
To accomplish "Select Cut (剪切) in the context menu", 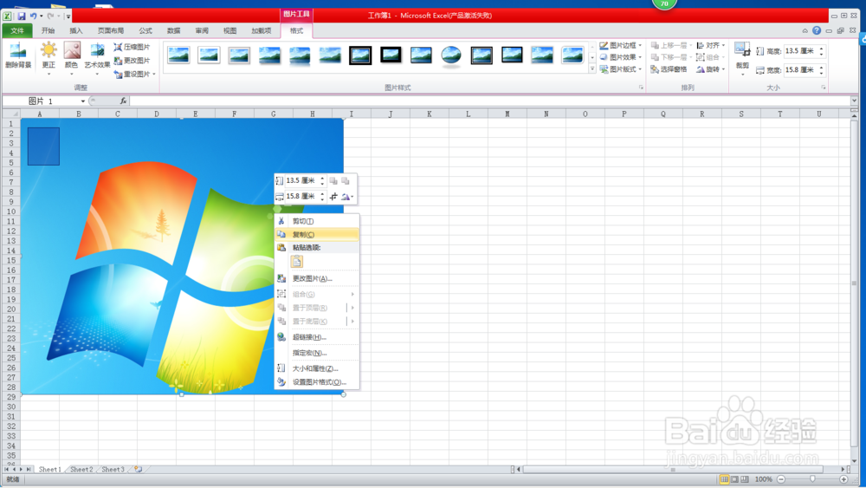I will coord(317,221).
